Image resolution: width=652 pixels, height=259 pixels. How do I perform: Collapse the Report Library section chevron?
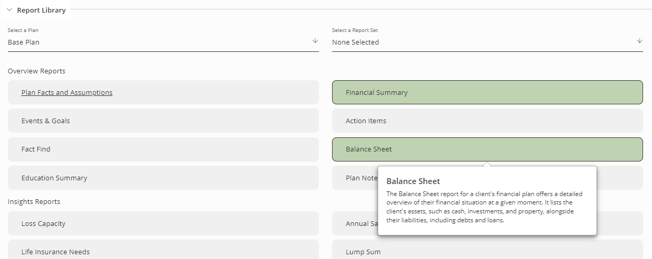point(9,10)
